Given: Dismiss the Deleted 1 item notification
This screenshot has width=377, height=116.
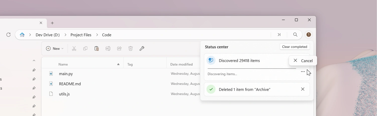Looking at the screenshot, I should 303,89.
